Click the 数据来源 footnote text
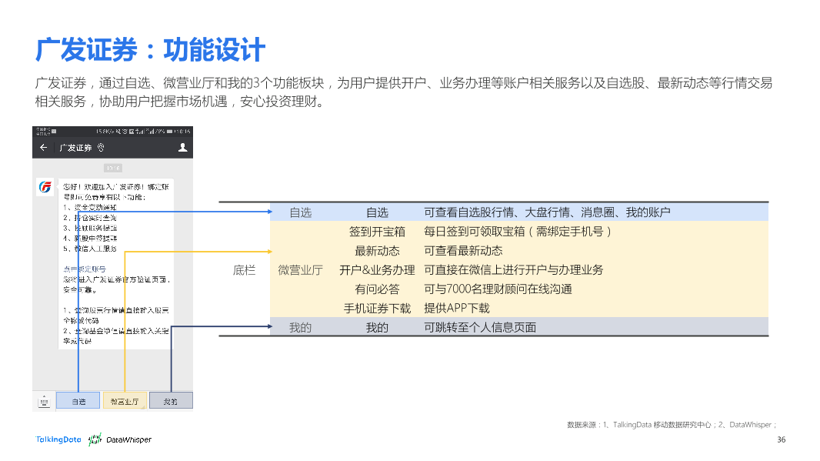820x461 pixels. coord(672,424)
